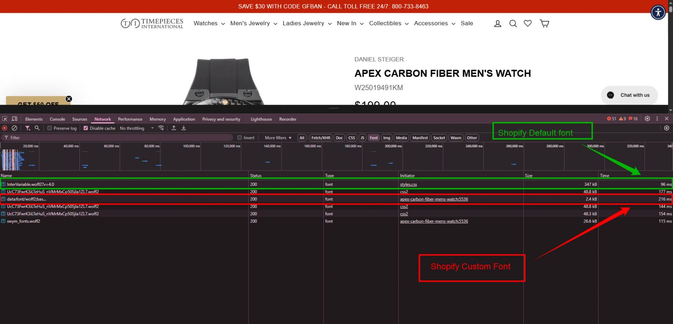Clear network log icon
This screenshot has width=673, height=324.
(15, 128)
